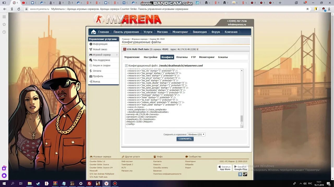The width and height of the screenshot is (334, 187).
Task: Click the Bandicam recording icon on the taskbar
Action: click(115, 183)
